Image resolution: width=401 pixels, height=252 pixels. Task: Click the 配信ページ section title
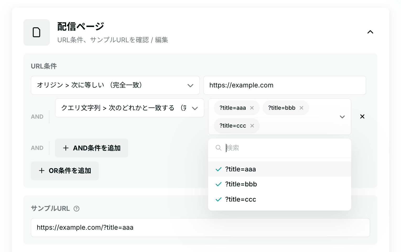[80, 26]
